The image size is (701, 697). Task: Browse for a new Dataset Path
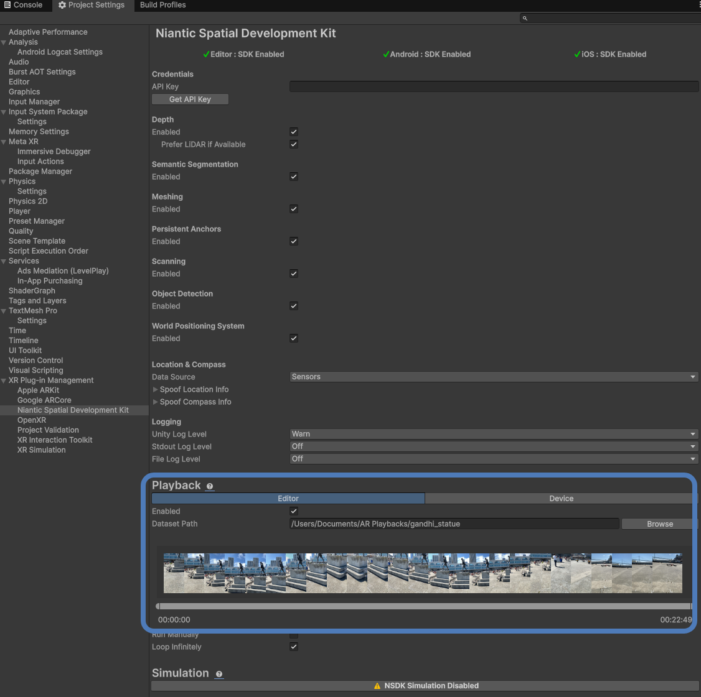659,524
